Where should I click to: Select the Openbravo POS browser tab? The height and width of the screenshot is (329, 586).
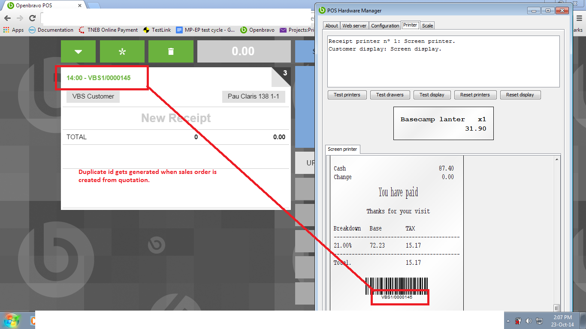click(43, 6)
